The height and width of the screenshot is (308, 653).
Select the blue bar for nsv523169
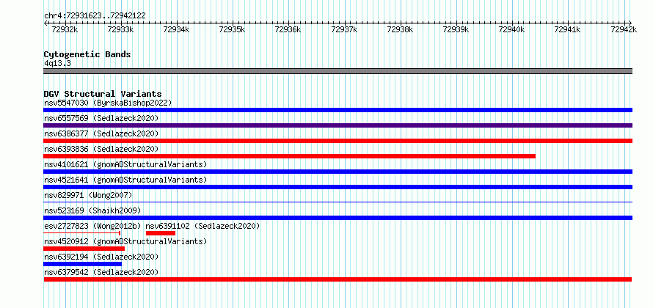point(338,218)
